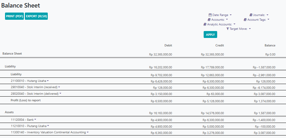Open the Account Tags dropdown
286x138 pixels.
(256, 20)
